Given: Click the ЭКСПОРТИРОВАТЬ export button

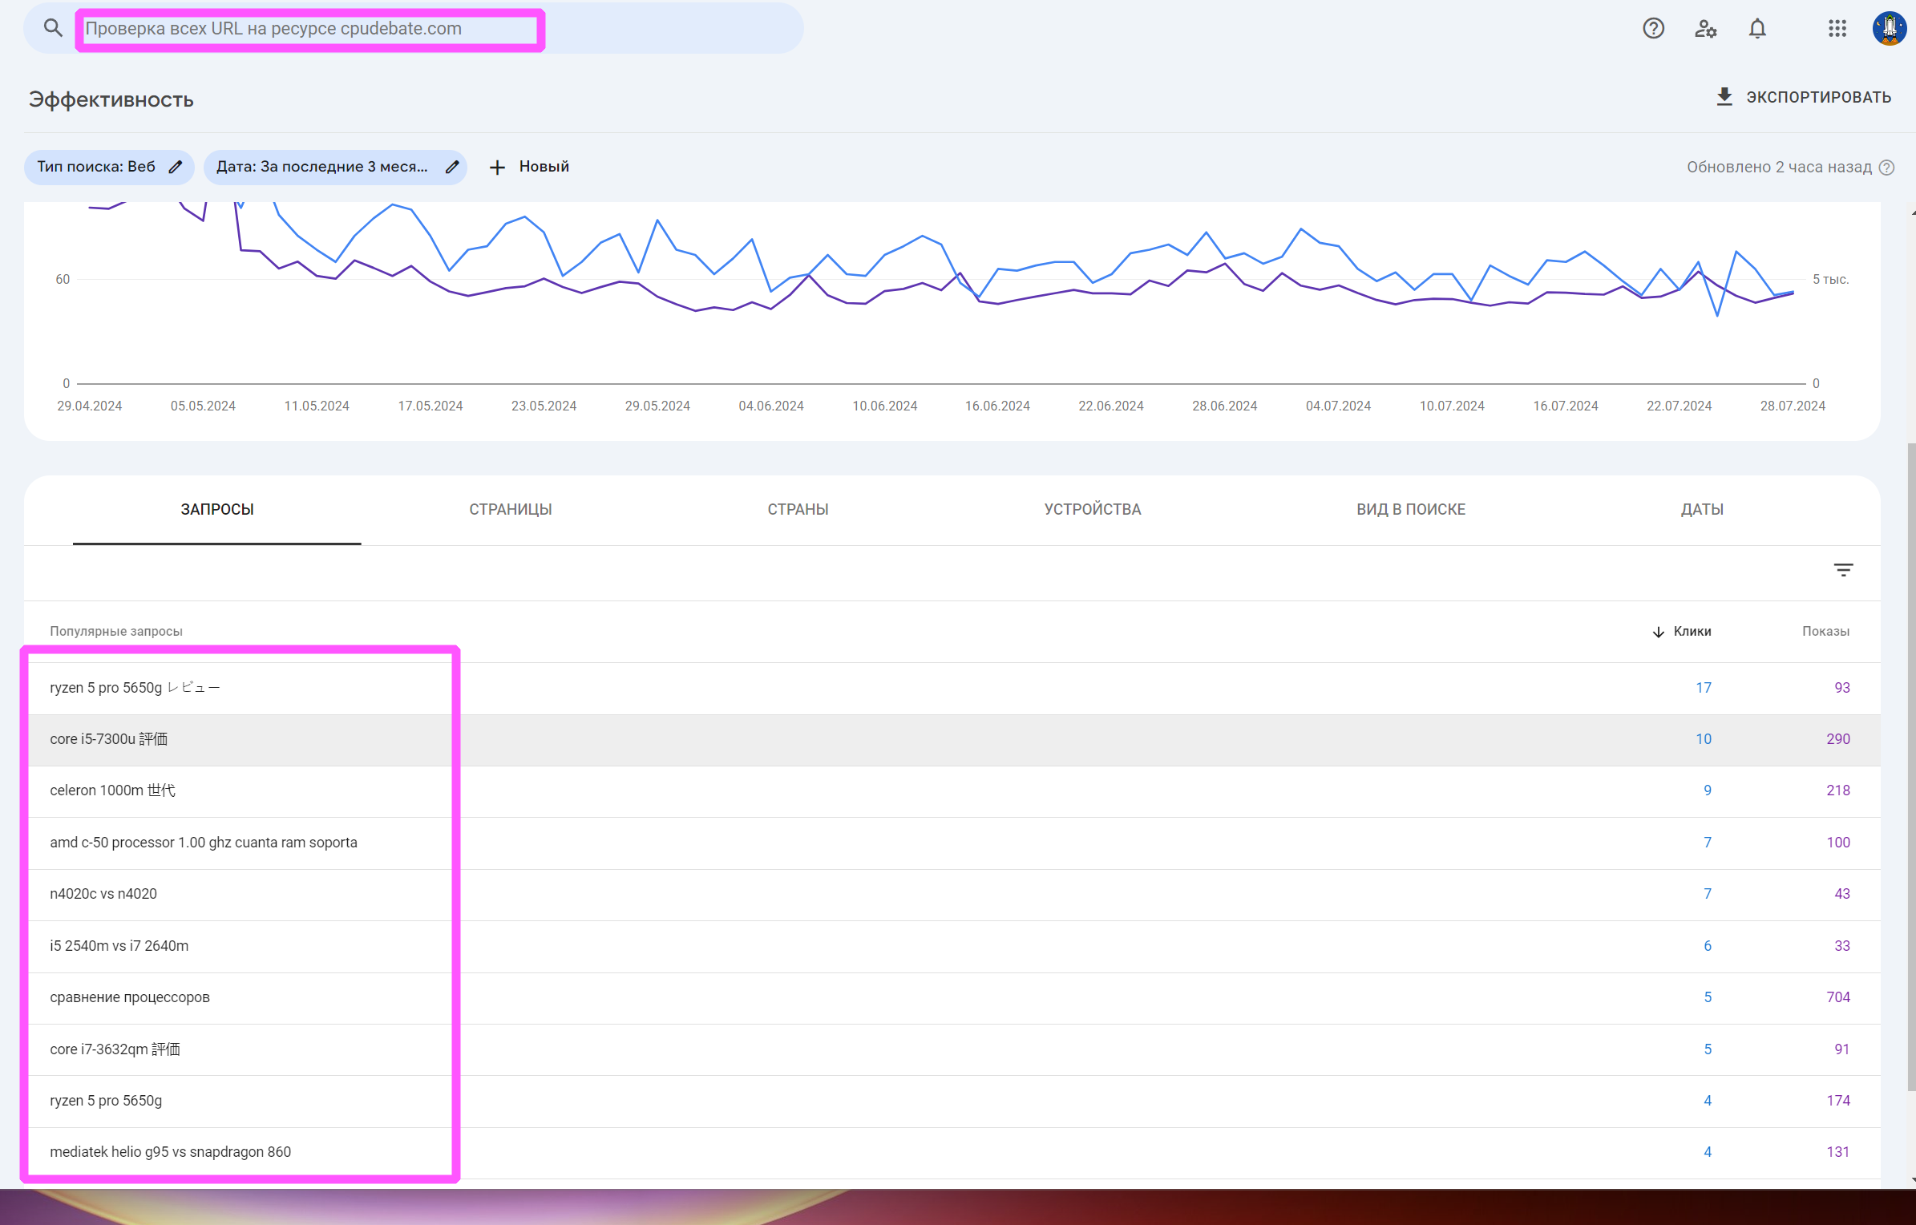Looking at the screenshot, I should tap(1803, 97).
